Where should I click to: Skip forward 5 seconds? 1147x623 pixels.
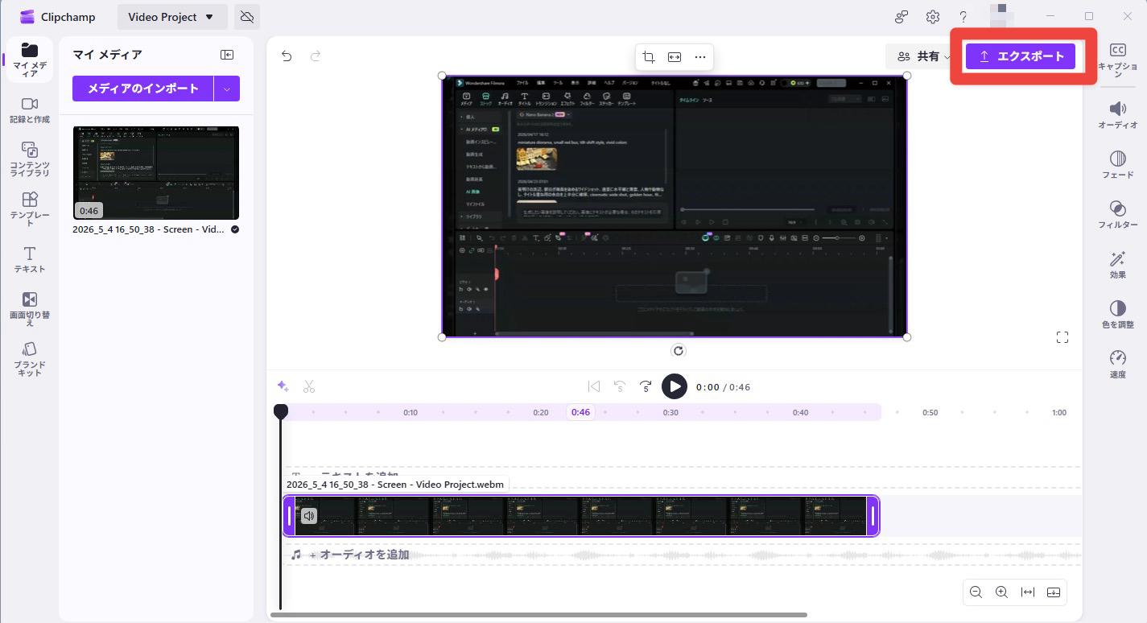[x=646, y=387]
